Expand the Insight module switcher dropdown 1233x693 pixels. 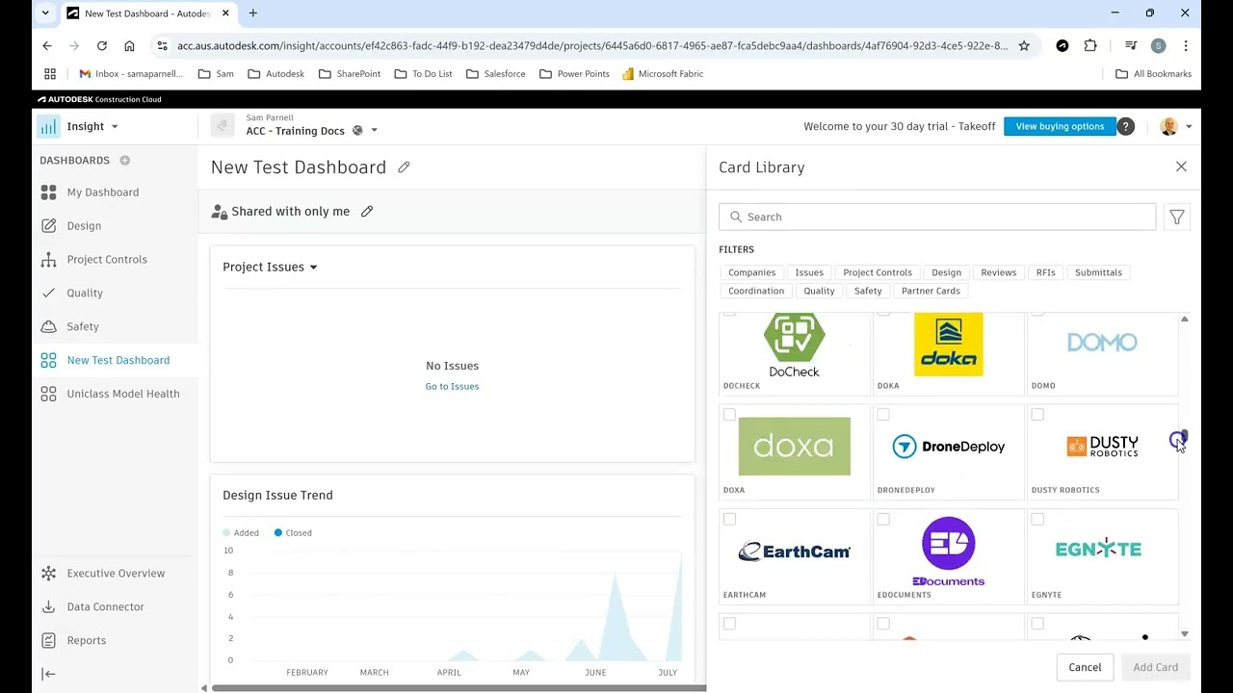click(115, 127)
